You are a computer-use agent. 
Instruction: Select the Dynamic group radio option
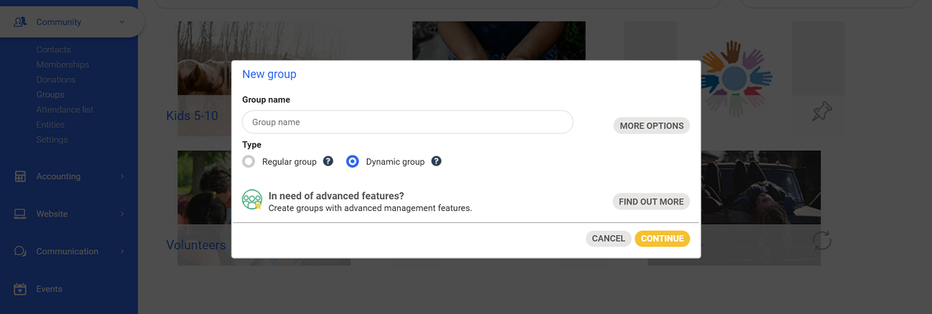point(352,161)
